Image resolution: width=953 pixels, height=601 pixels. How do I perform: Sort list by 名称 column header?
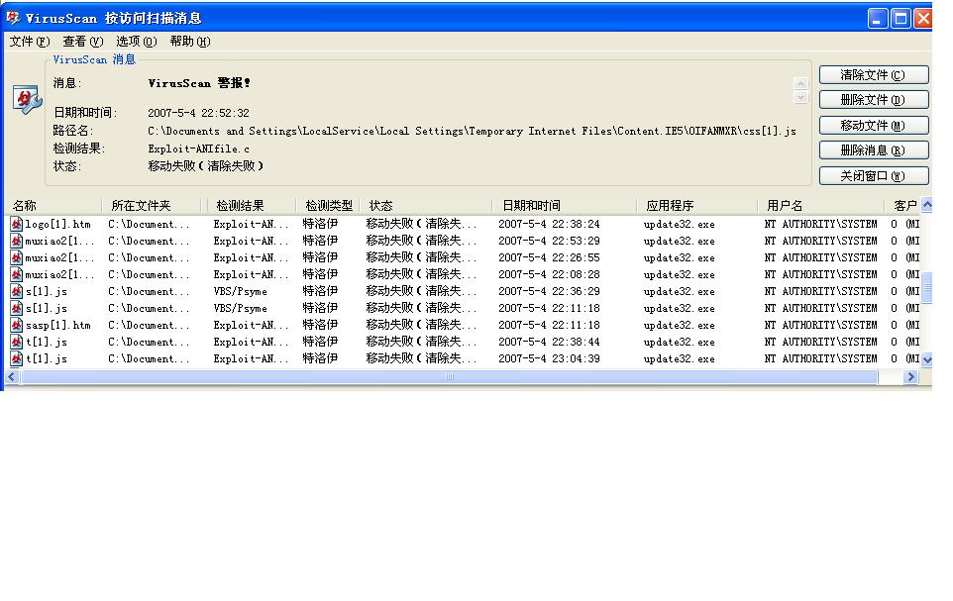[53, 205]
